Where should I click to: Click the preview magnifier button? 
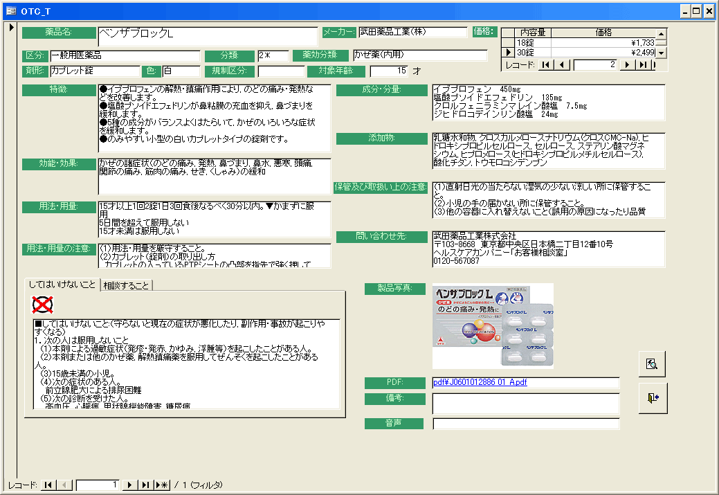point(652,364)
